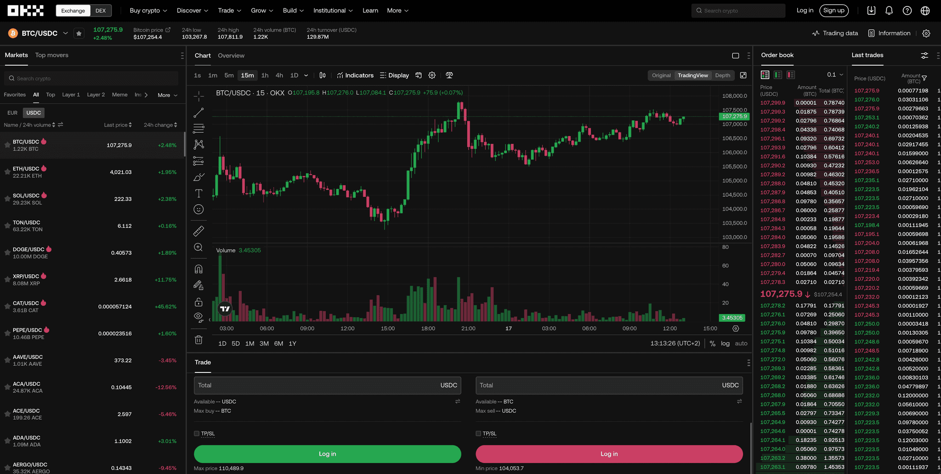Open the Last trades tab
The width and height of the screenshot is (941, 474).
[x=867, y=55]
